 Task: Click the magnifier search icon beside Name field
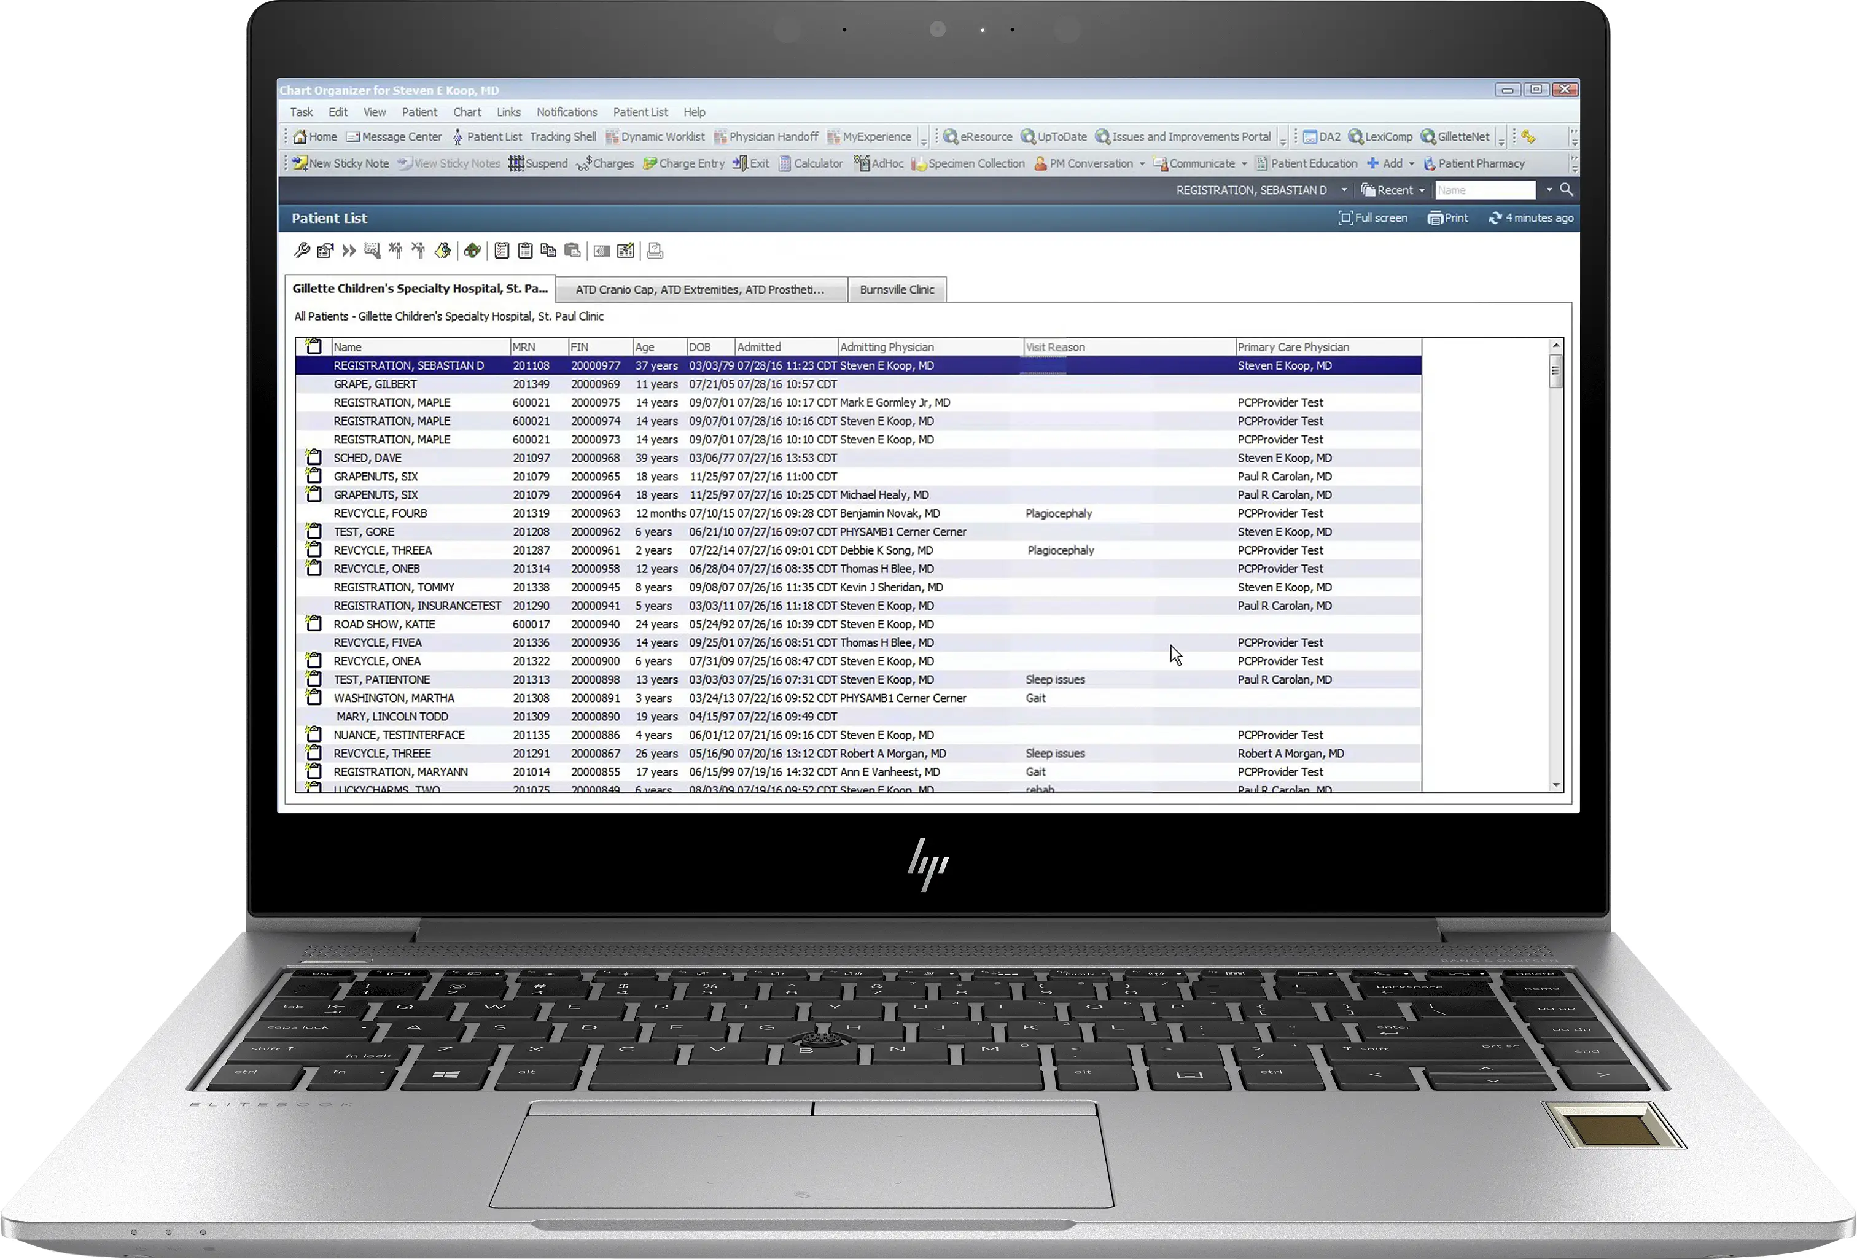click(1566, 189)
